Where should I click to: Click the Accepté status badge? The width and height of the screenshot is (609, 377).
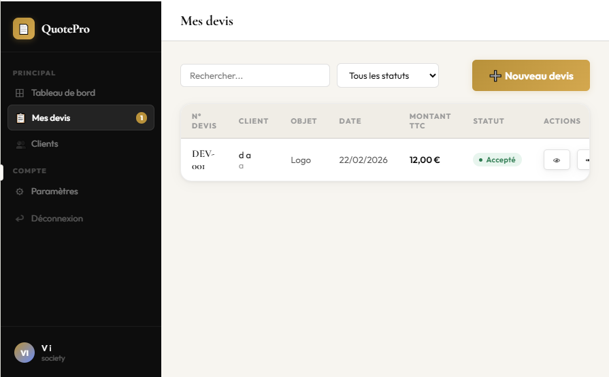[x=497, y=160]
